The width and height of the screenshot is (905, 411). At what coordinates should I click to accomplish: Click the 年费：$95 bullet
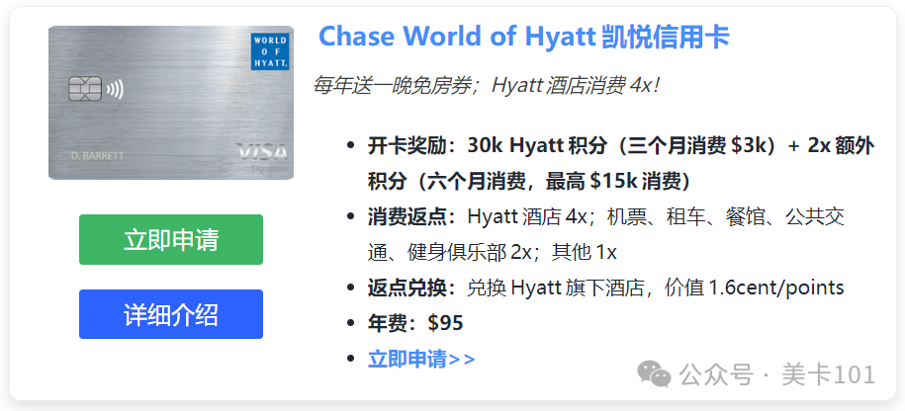click(x=415, y=323)
